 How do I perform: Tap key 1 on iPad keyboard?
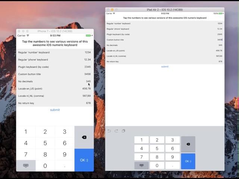coord(142,140)
